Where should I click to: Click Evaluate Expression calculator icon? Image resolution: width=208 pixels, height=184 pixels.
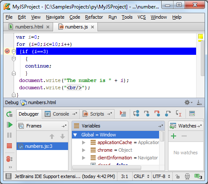coord(192,113)
